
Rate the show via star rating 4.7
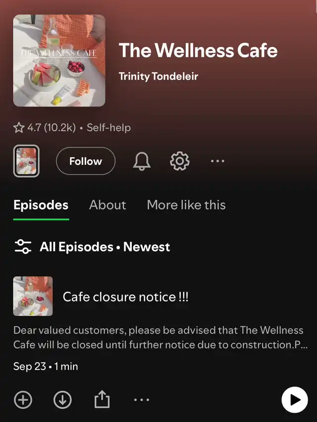45,127
